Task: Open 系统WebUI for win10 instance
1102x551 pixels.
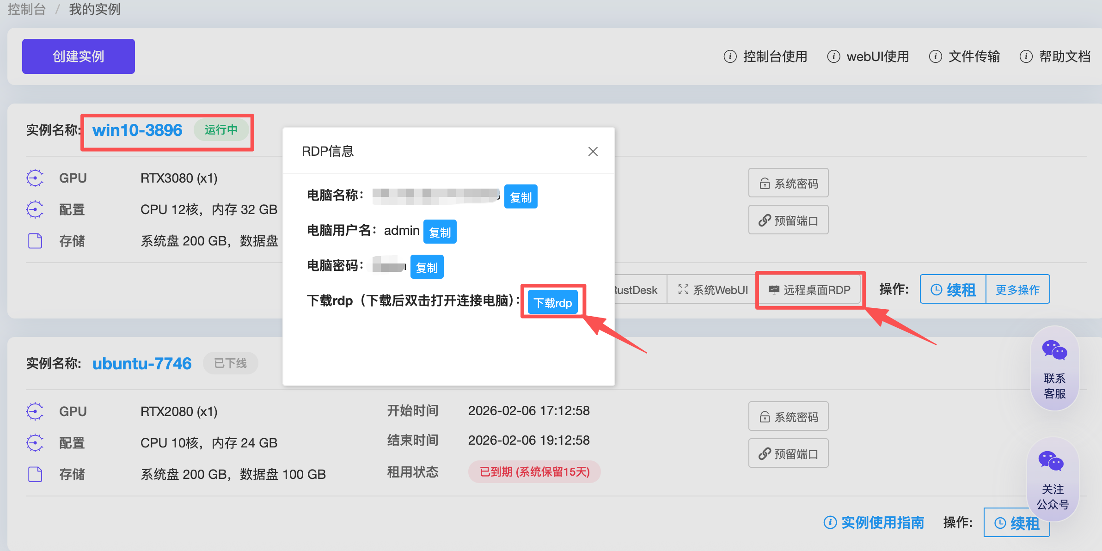Action: click(x=712, y=290)
